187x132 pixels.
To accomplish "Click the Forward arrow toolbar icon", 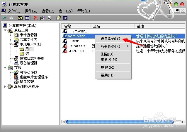I will coord(11,18).
